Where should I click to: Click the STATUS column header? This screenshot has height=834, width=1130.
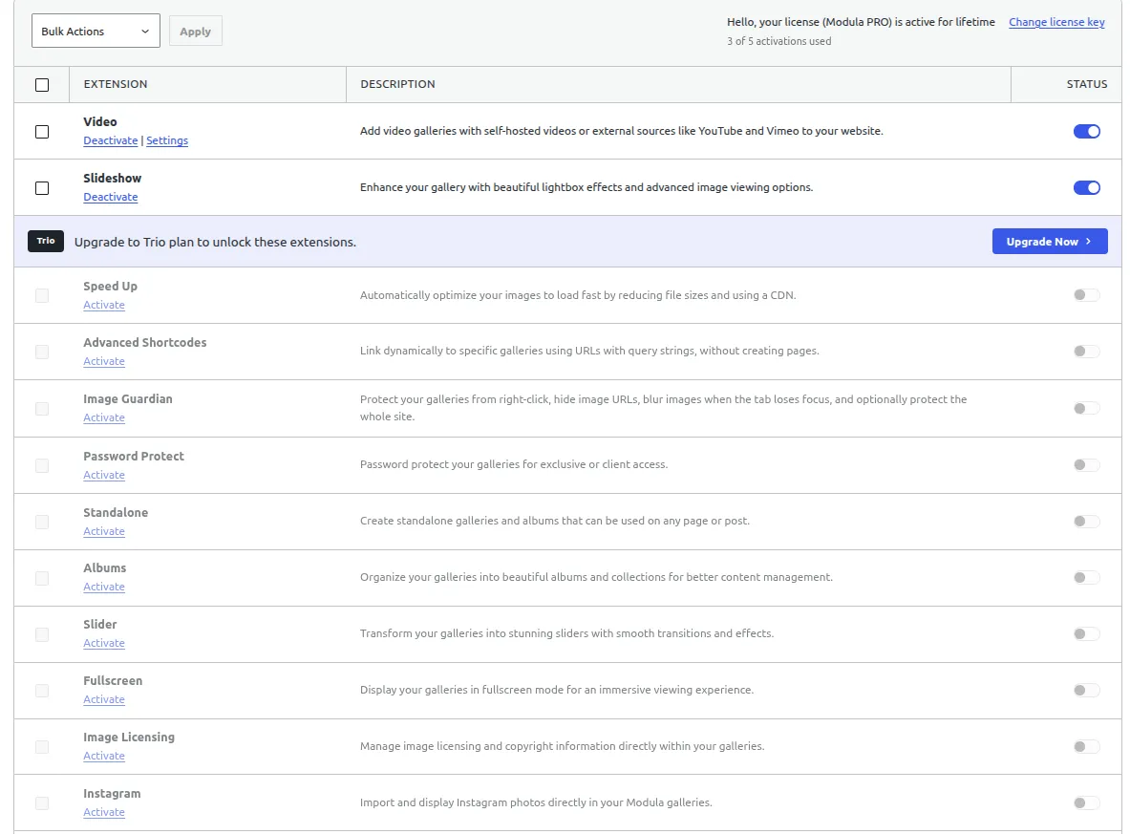(x=1087, y=84)
